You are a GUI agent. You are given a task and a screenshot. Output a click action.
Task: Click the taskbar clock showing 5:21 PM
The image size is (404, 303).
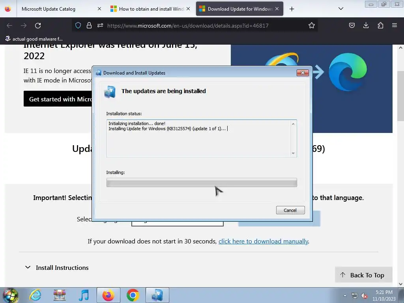click(384, 296)
